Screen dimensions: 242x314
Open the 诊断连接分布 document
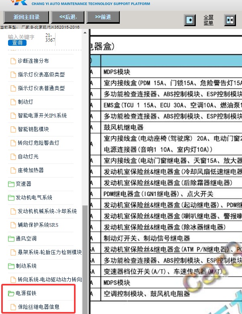pos(33,61)
